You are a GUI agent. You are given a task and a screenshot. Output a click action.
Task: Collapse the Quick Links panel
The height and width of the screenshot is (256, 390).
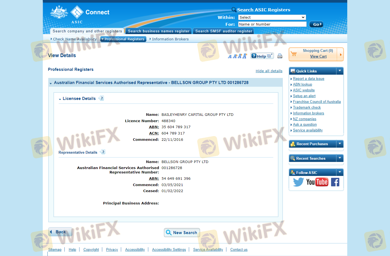click(x=340, y=71)
